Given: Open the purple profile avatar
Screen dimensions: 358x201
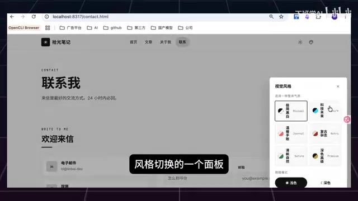Looking at the screenshot, I should (x=335, y=17).
